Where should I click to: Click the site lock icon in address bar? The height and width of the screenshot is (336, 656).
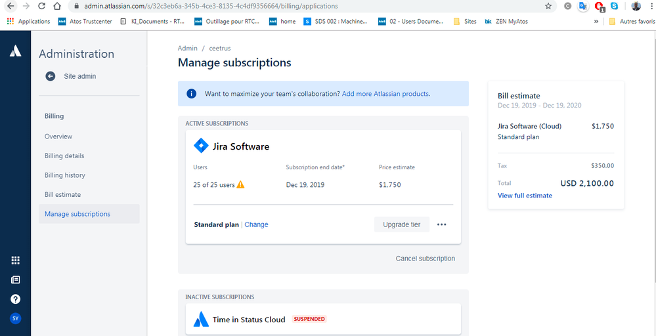[76, 7]
